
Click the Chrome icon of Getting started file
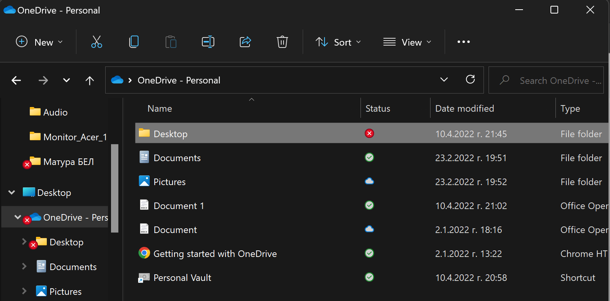click(x=144, y=253)
